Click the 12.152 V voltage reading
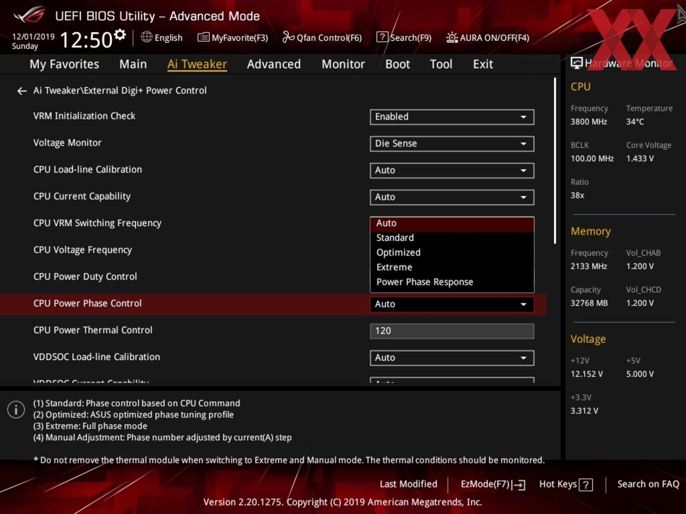This screenshot has height=514, width=686. tap(587, 374)
